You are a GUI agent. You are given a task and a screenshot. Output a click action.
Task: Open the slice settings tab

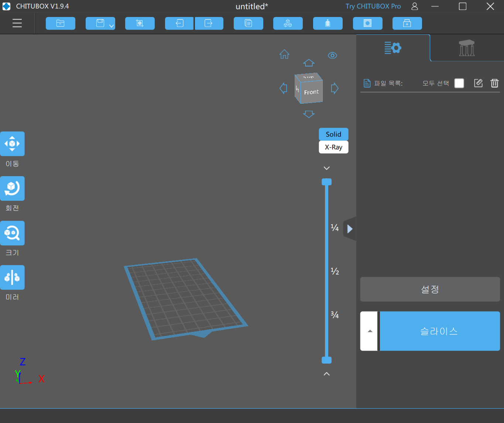(393, 48)
